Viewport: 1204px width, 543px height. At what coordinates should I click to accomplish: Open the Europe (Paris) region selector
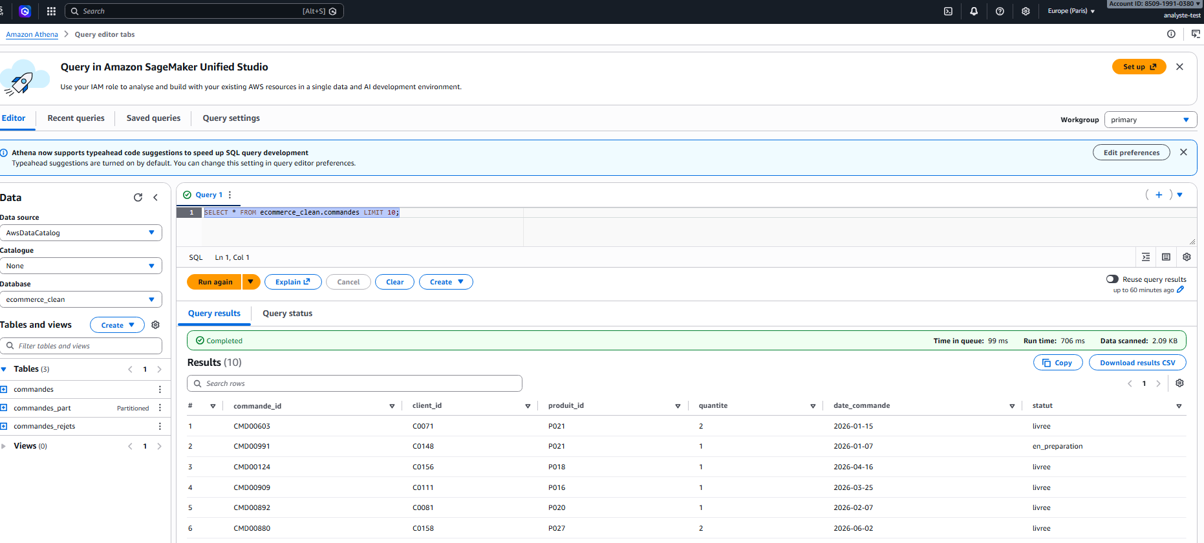pos(1071,11)
